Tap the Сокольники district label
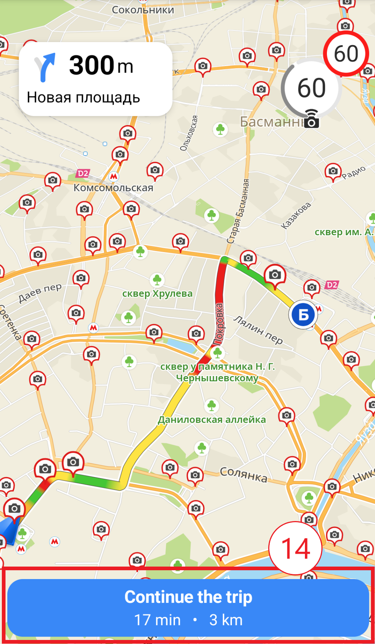Image resolution: width=375 pixels, height=644 pixels. 143,10
